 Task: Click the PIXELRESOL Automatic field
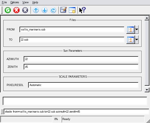click(83, 85)
